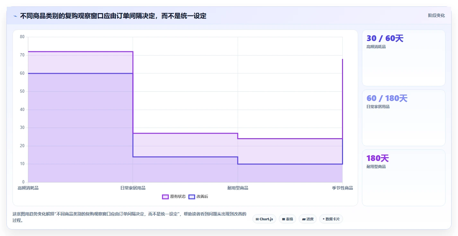
Task: Click the 阶段变化 label in the header
Action: point(436,15)
